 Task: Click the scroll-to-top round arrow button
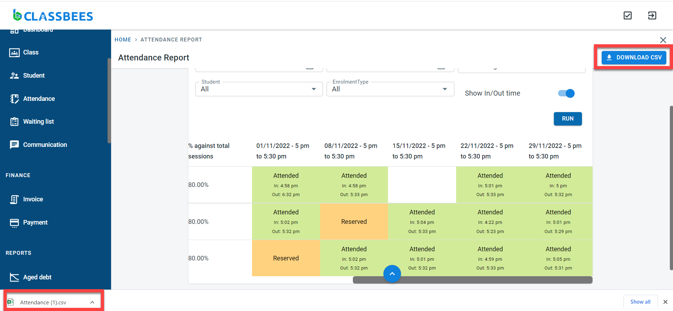pyautogui.click(x=392, y=274)
